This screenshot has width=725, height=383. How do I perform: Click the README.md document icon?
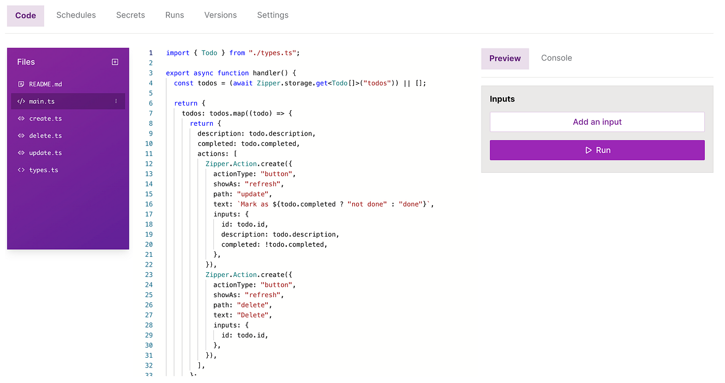21,84
